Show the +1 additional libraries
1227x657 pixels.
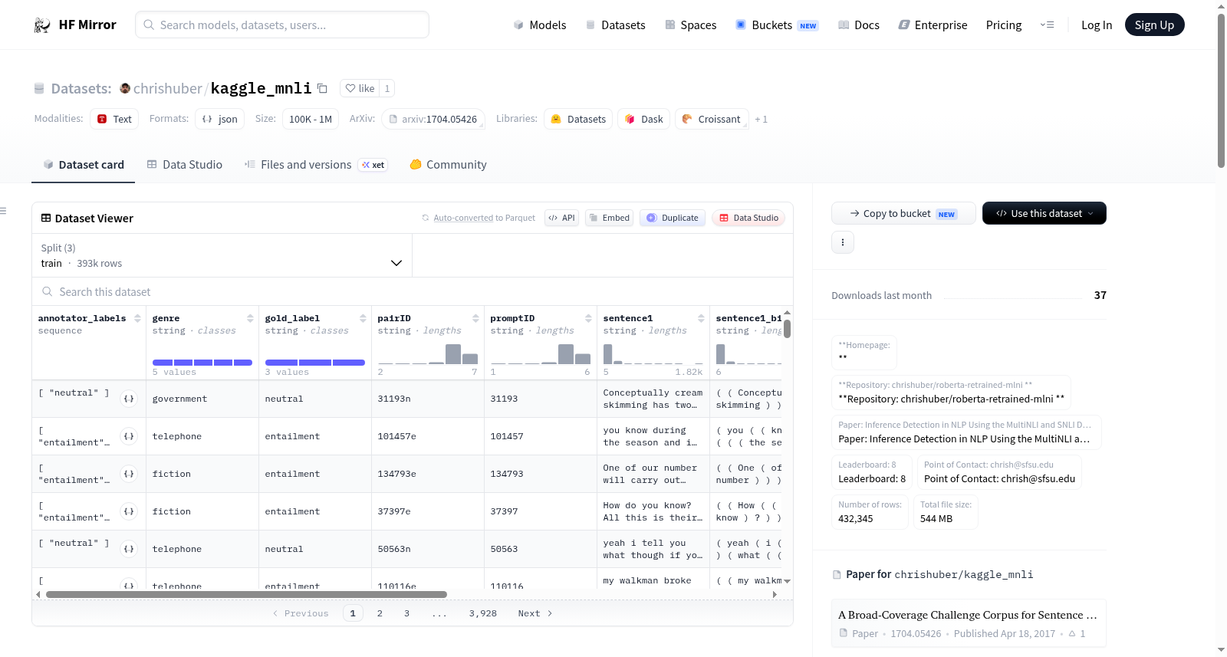[x=761, y=119]
